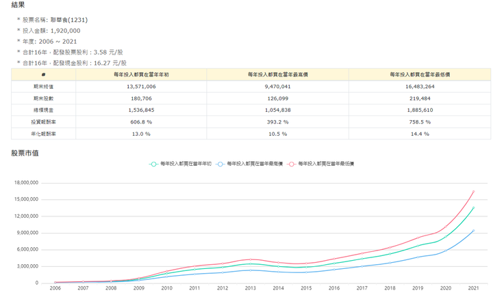
Task: Select the 期末總值 row label
Action: click(x=43, y=87)
